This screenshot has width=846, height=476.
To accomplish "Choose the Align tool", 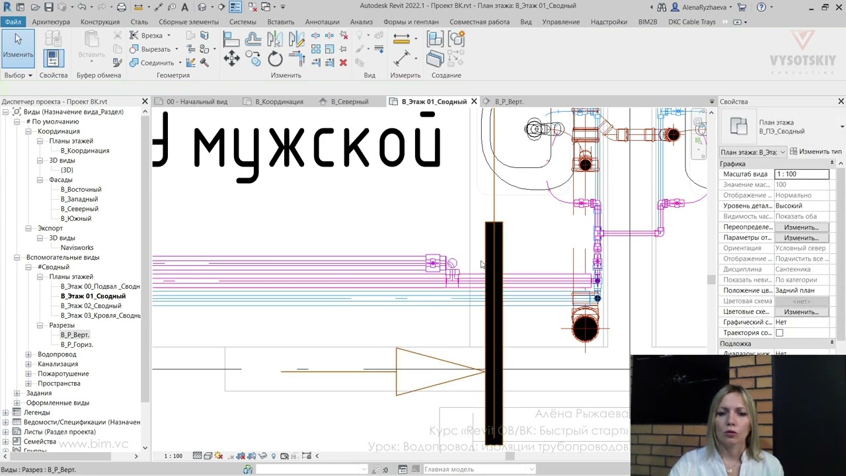I will click(x=231, y=39).
